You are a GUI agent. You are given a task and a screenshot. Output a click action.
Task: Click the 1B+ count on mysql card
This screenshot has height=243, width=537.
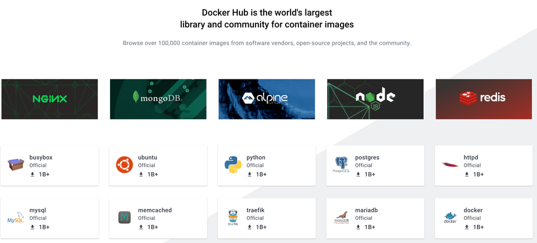point(44,227)
